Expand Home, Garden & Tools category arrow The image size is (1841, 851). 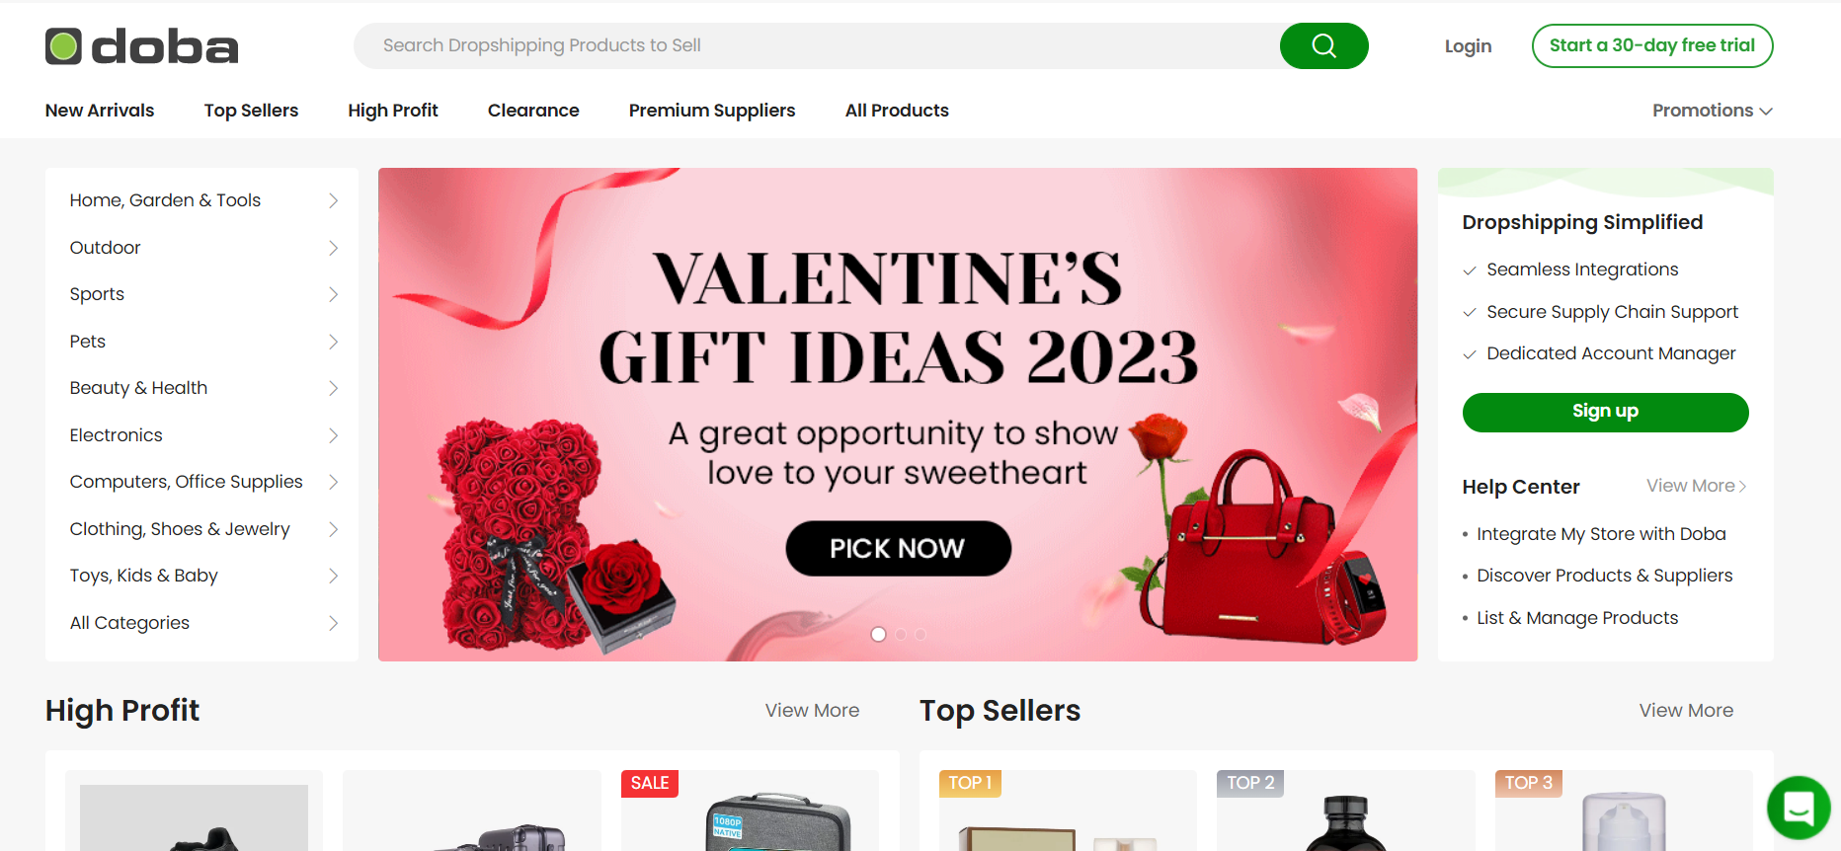[x=333, y=200]
